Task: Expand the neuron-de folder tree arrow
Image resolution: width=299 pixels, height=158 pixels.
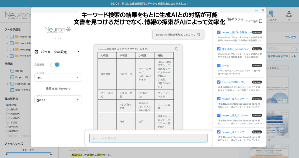Action: [7, 37]
